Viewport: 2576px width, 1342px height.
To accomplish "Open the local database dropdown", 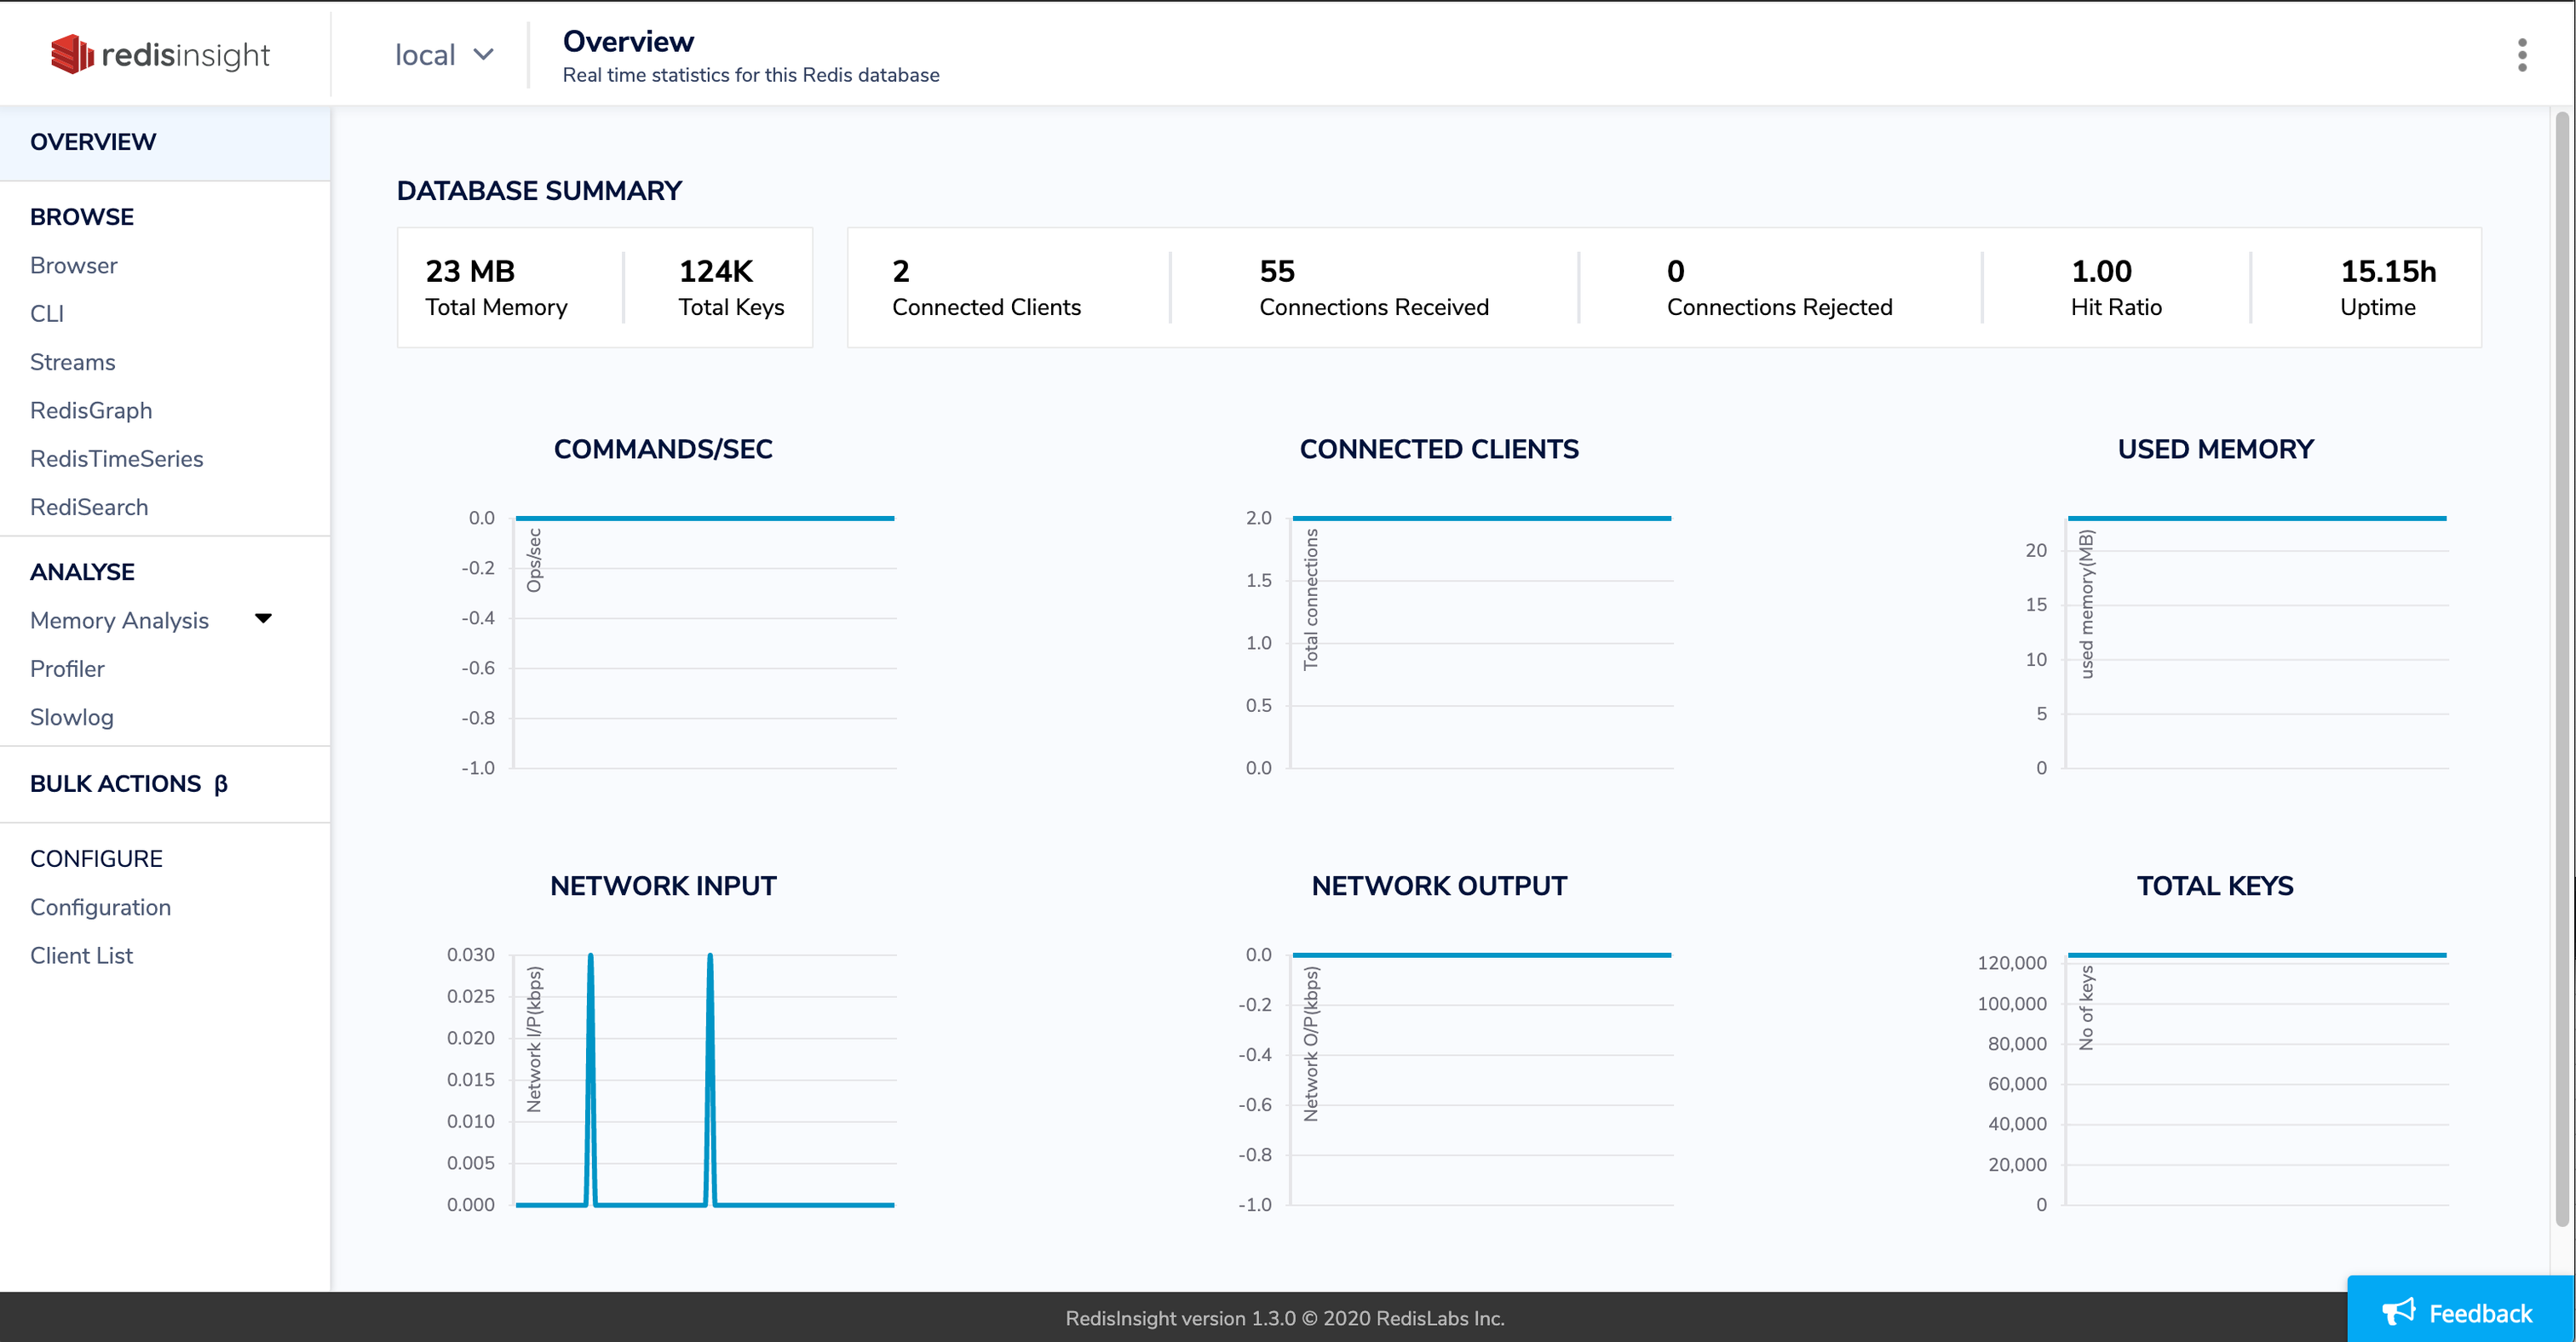I will point(444,55).
